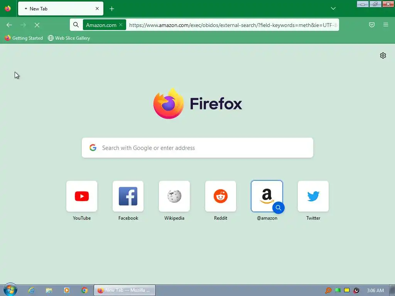Click the Amazon URL text in address bar
This screenshot has height=296, width=395.
[x=233, y=25]
